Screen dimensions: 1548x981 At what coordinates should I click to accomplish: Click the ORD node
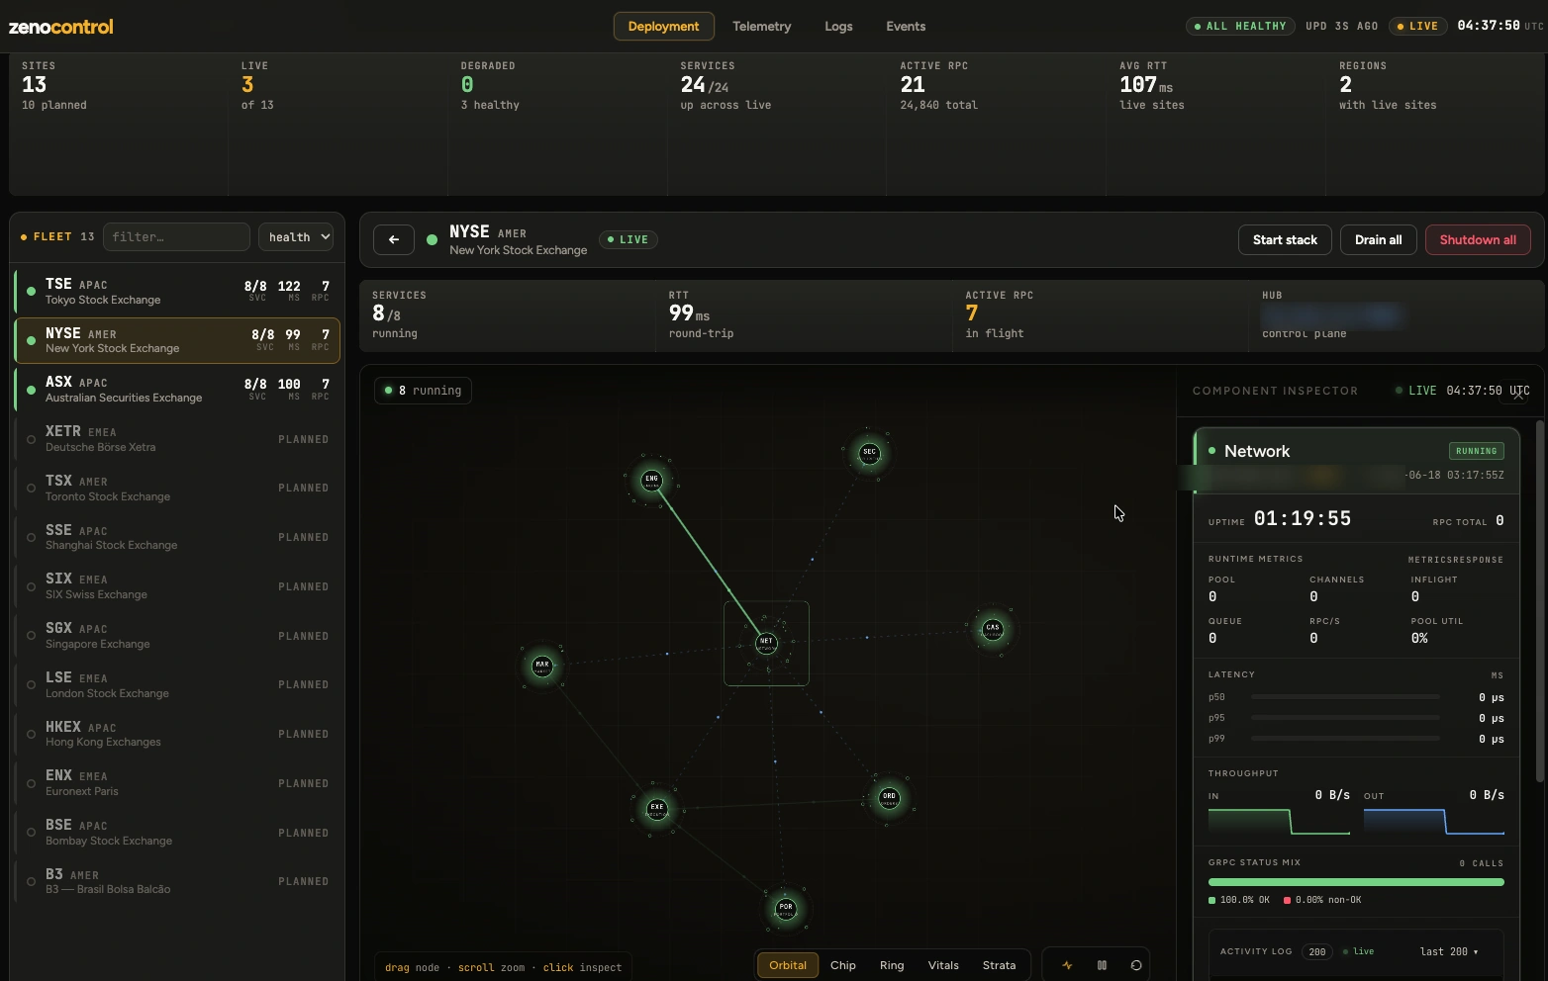click(x=889, y=797)
